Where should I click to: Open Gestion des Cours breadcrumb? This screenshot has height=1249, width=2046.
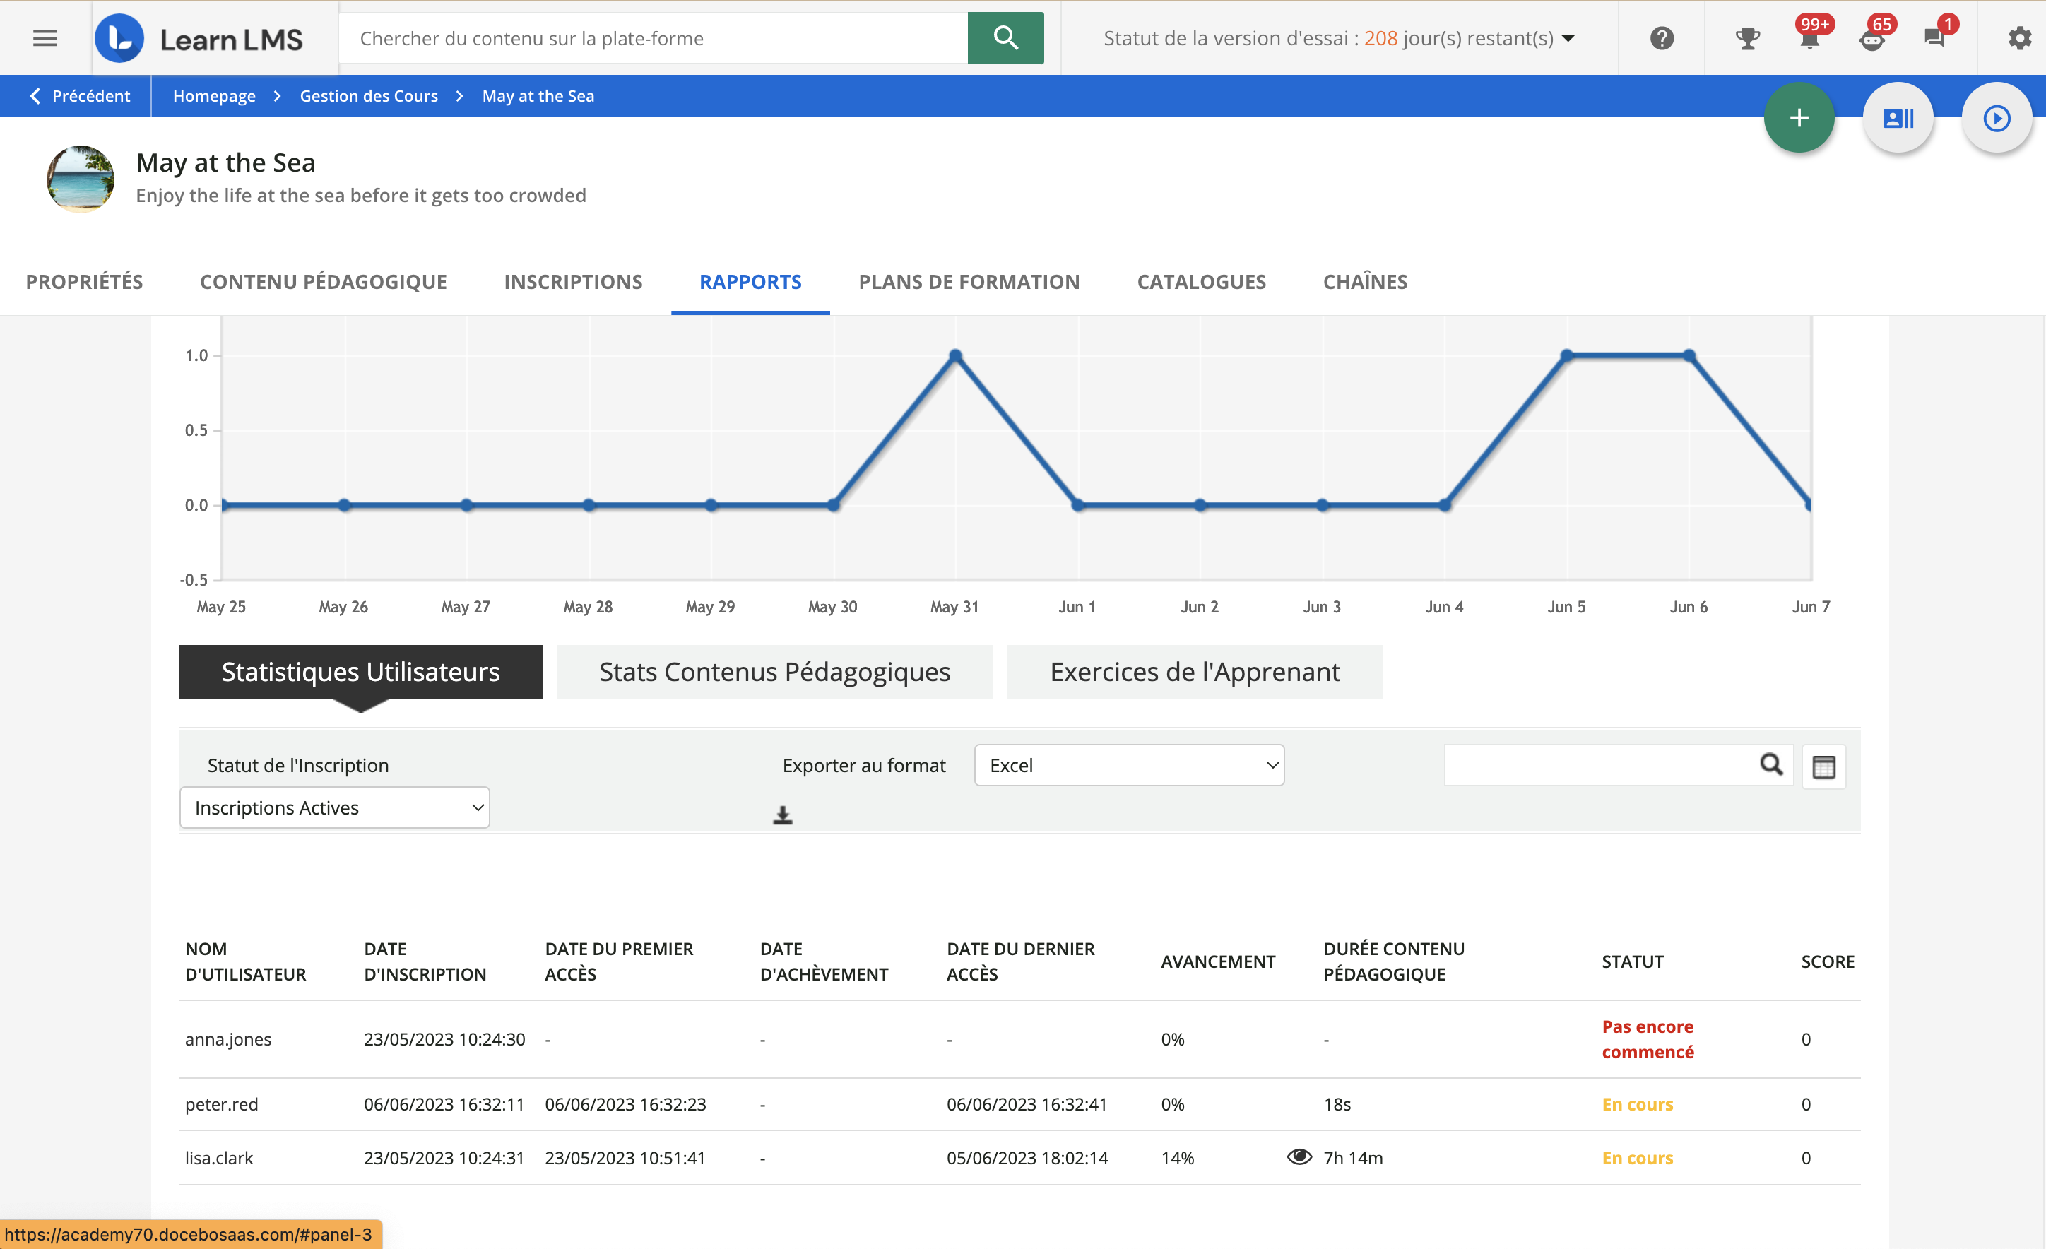(x=369, y=96)
